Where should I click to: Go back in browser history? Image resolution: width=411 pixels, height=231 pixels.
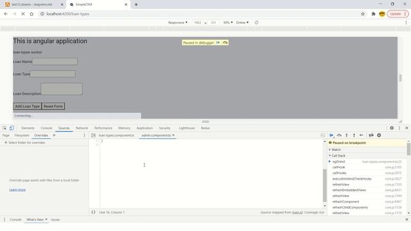(x=6, y=14)
